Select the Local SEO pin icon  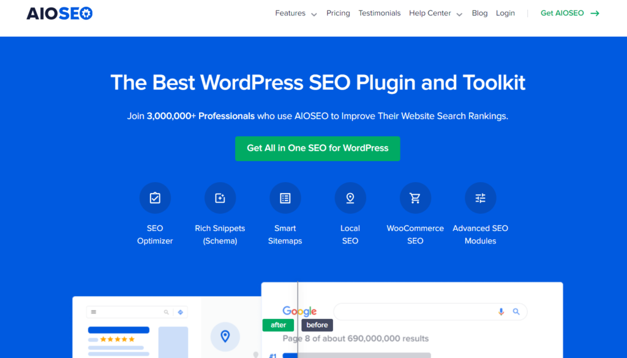[x=350, y=197]
